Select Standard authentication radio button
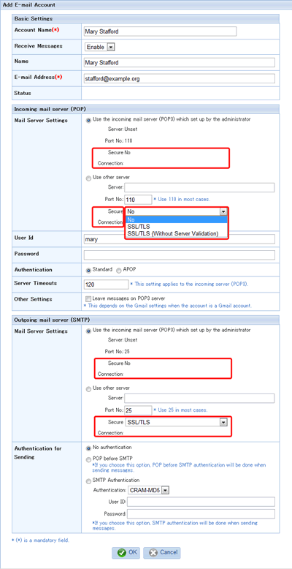 88,270
